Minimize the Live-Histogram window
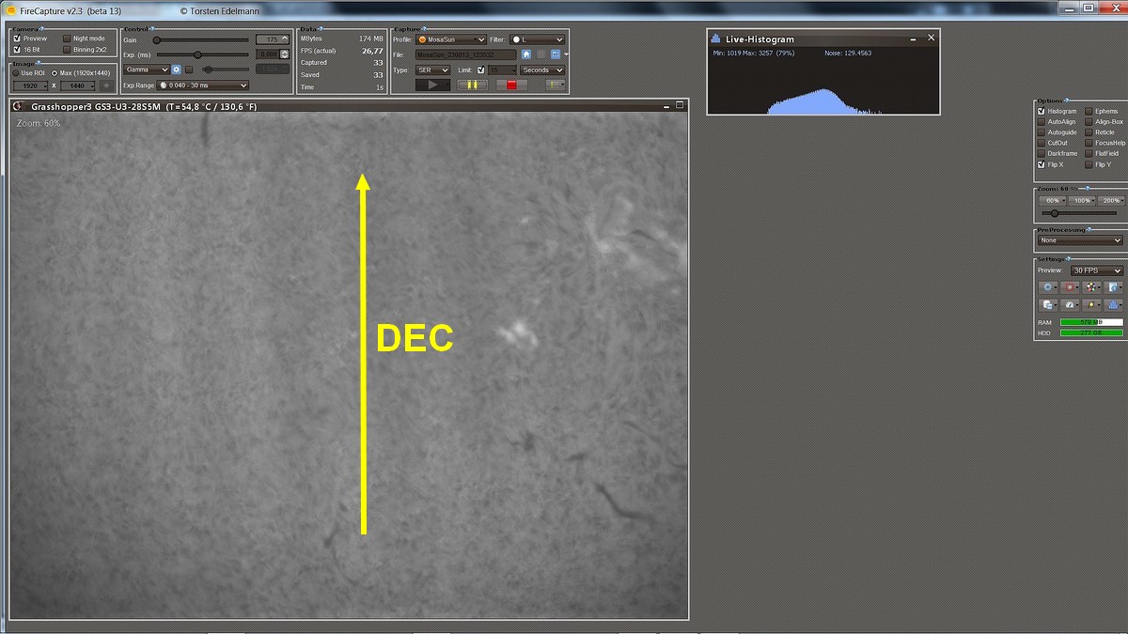 (911, 39)
